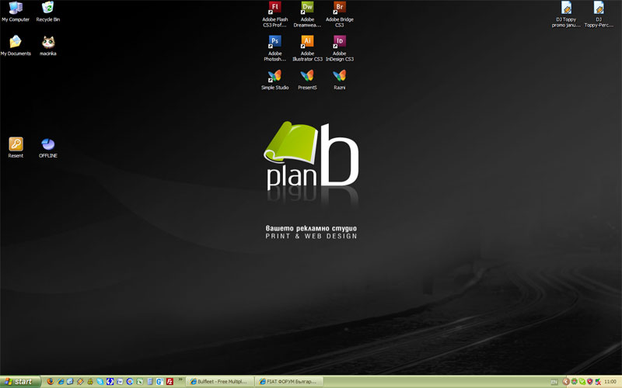Image resolution: width=622 pixels, height=388 pixels.
Task: Open Adobe Bridge CS3 icon
Action: [x=340, y=9]
